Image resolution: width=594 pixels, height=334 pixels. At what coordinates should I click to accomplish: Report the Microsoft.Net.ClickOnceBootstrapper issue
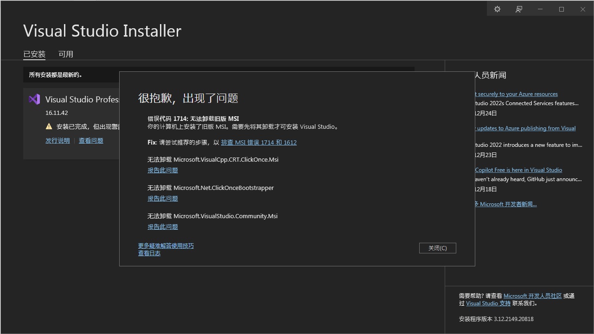point(162,198)
